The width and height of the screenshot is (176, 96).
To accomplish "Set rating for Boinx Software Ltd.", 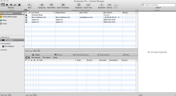I will click(129, 17).
